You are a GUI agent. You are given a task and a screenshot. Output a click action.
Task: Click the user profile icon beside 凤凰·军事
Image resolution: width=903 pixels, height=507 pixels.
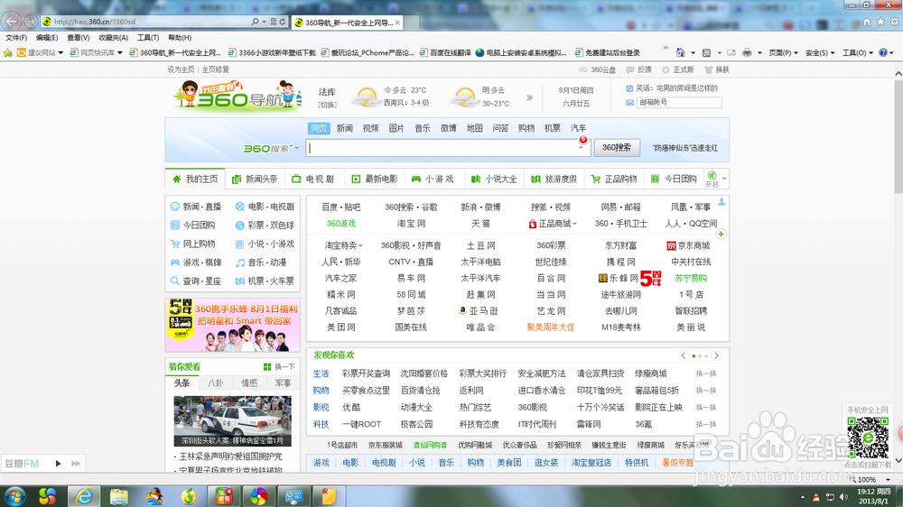pyautogui.click(x=721, y=202)
